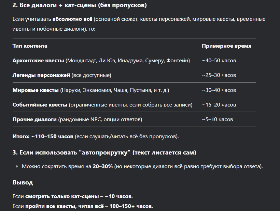Click 'Итого: ~110–150 часов' summary text
The image size is (280, 211).
pos(43,136)
